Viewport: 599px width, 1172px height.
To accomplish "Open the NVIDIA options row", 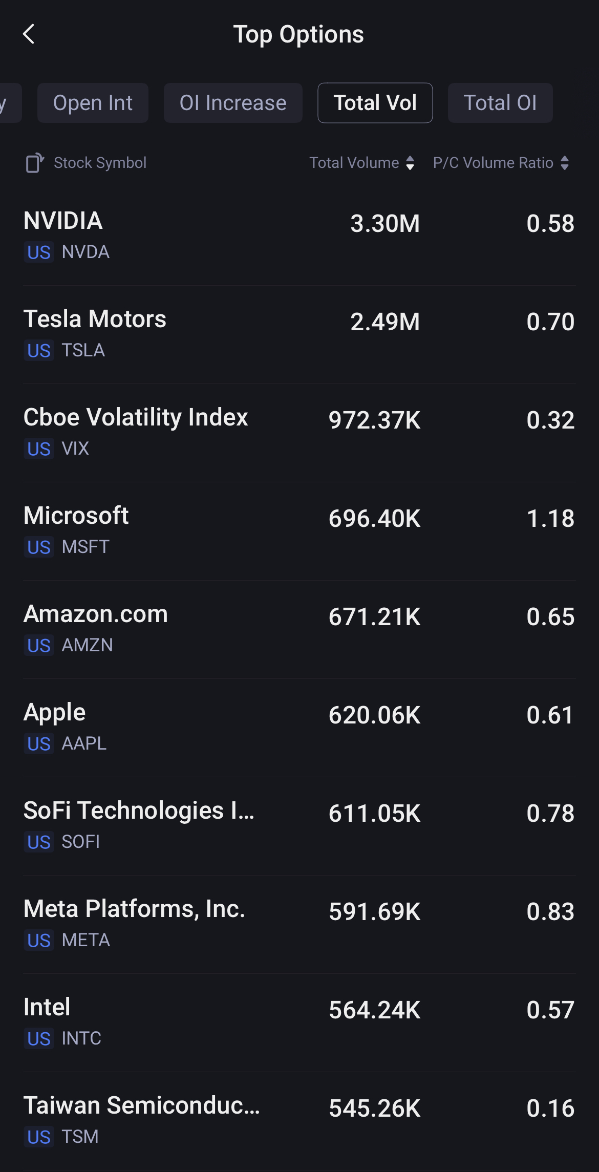I will (x=299, y=236).
